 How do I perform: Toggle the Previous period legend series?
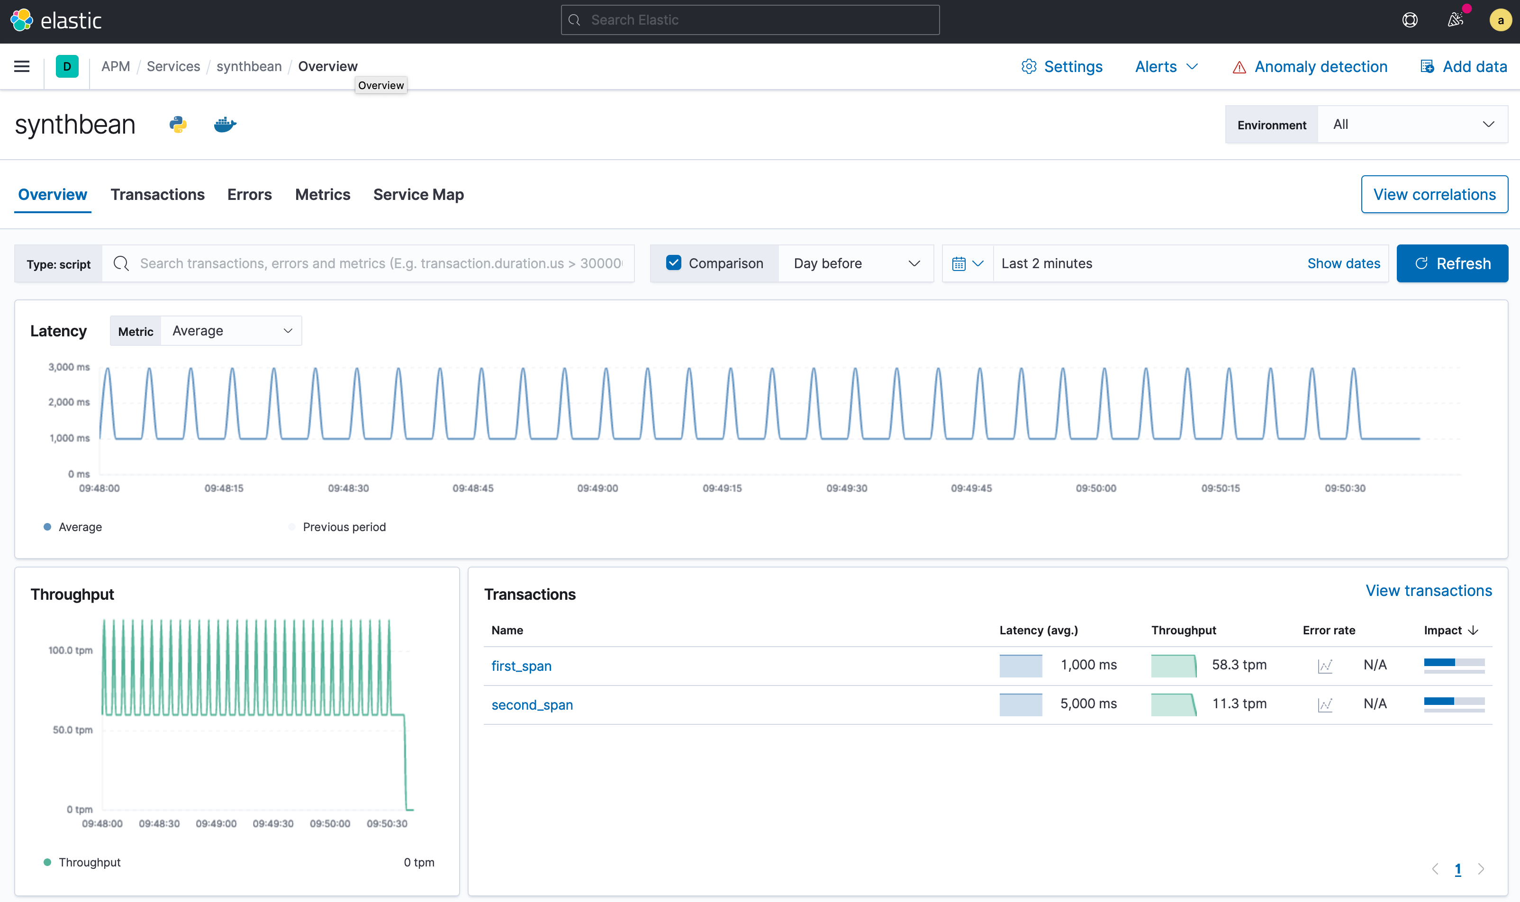(x=337, y=527)
